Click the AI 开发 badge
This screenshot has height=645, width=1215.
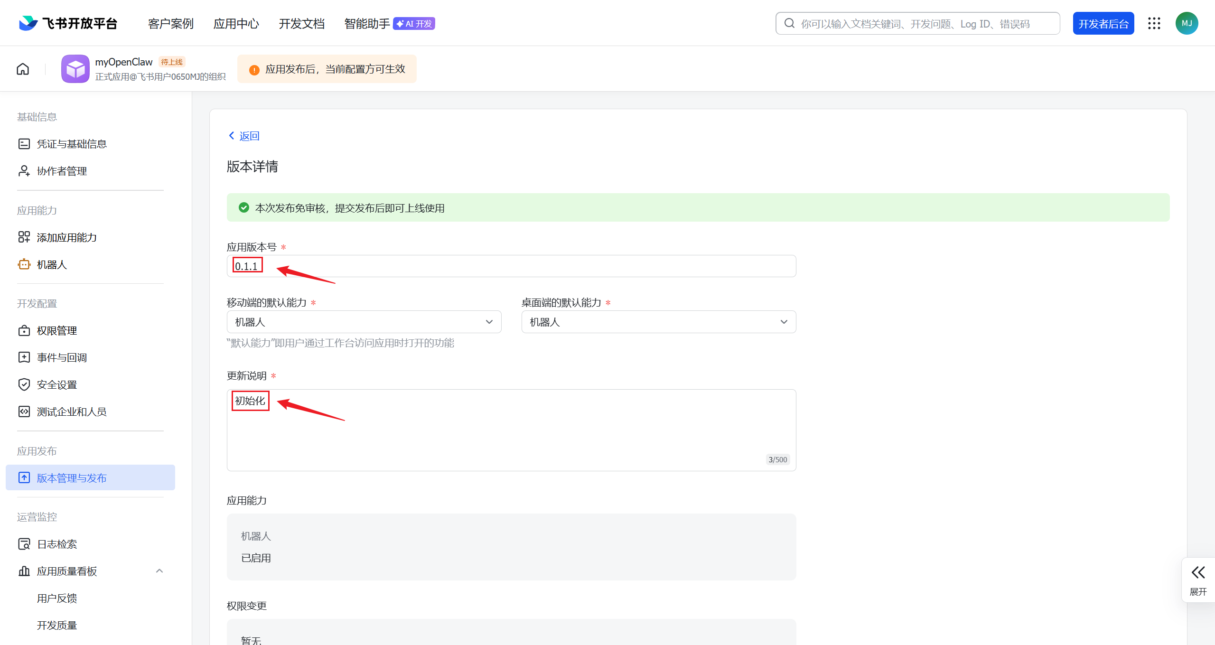coord(414,24)
